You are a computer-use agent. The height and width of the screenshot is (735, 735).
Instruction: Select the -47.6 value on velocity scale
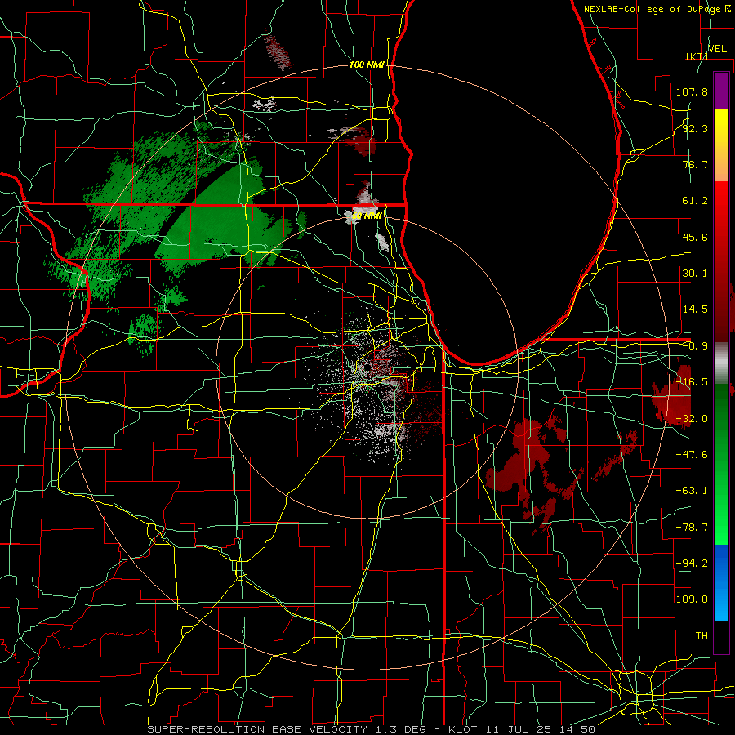click(692, 455)
